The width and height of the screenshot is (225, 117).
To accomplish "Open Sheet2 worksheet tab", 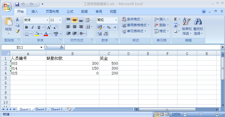I will click(41, 109).
